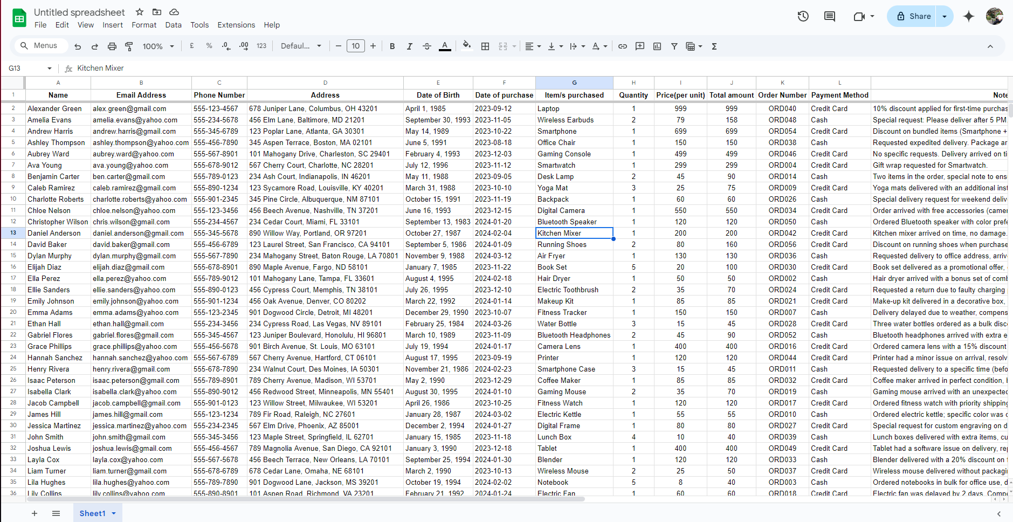View the cloud save status icon
The width and height of the screenshot is (1013, 522).
tap(174, 12)
